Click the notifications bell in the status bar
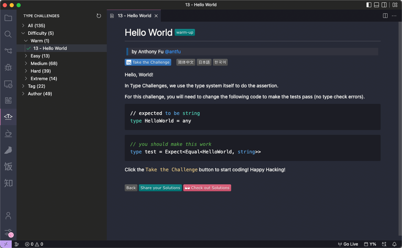This screenshot has height=248, width=402. click(x=394, y=244)
